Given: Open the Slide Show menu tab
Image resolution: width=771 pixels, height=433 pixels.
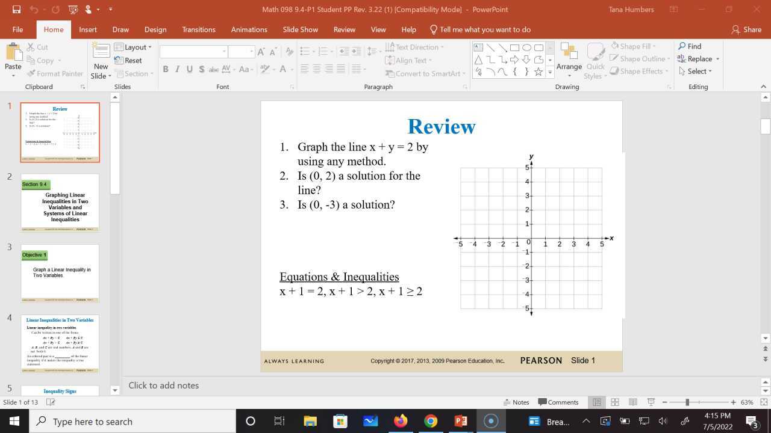Looking at the screenshot, I should (x=300, y=29).
